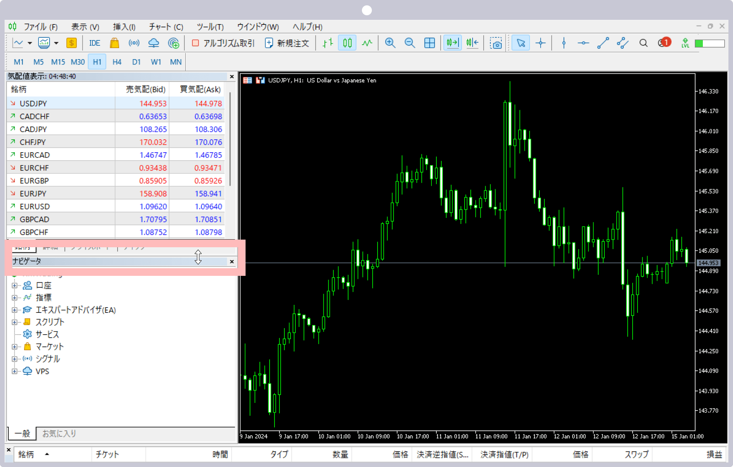Draw a vertical line on chart
The image size is (733, 467).
coord(563,43)
